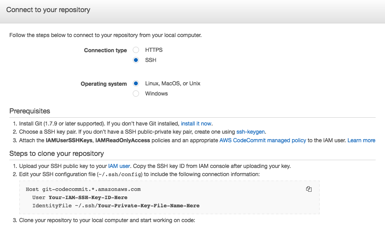The height and width of the screenshot is (226, 385).
Task: Select the SSH connection type
Action: (135, 60)
